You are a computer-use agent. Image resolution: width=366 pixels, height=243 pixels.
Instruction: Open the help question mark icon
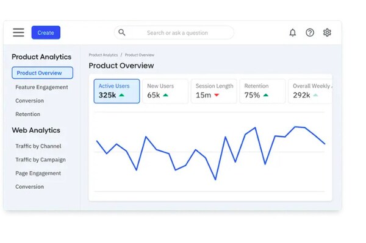(310, 33)
